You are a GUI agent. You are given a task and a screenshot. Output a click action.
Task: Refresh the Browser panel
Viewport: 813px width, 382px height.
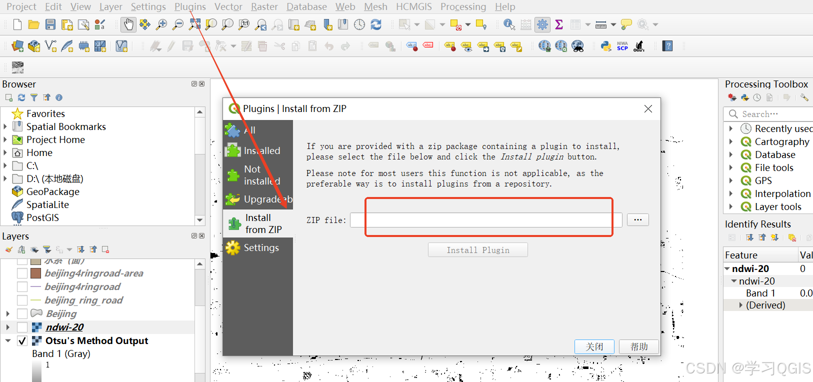(x=21, y=97)
